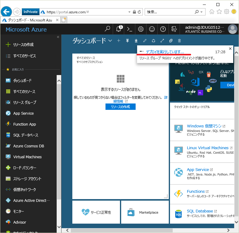Share the dashboard using the share icon

(153, 41)
